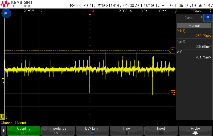Click the ΔY: label
The width and height of the screenshot is (213, 136).
click(x=180, y=52)
